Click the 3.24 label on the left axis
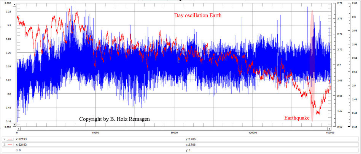This screenshot has width=361, height=154. (8, 66)
